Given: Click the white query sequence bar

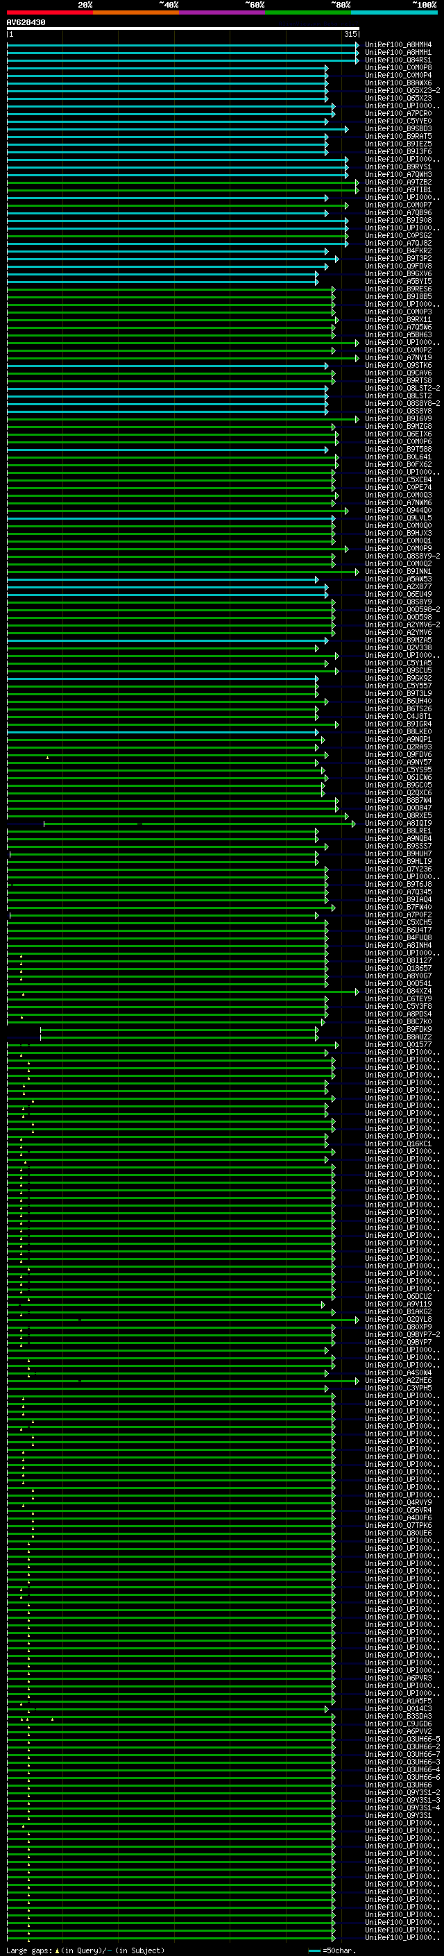Looking at the screenshot, I should [183, 28].
